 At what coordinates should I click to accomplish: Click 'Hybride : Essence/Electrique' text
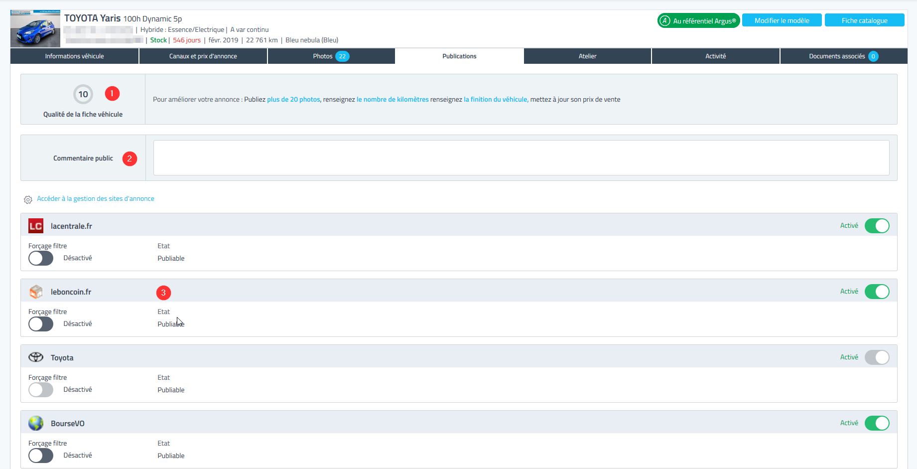(182, 30)
